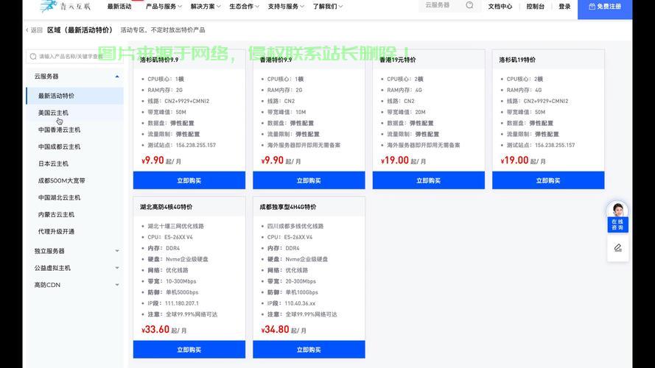Collapse the 云服务器 sidebar section

[x=116, y=77]
